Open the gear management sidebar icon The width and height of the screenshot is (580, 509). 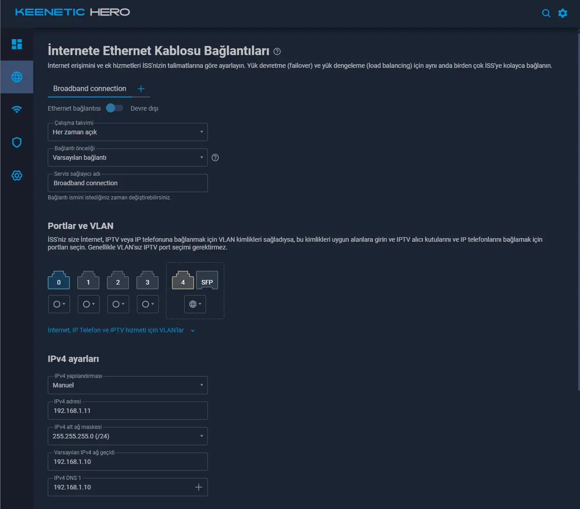pyautogui.click(x=17, y=175)
